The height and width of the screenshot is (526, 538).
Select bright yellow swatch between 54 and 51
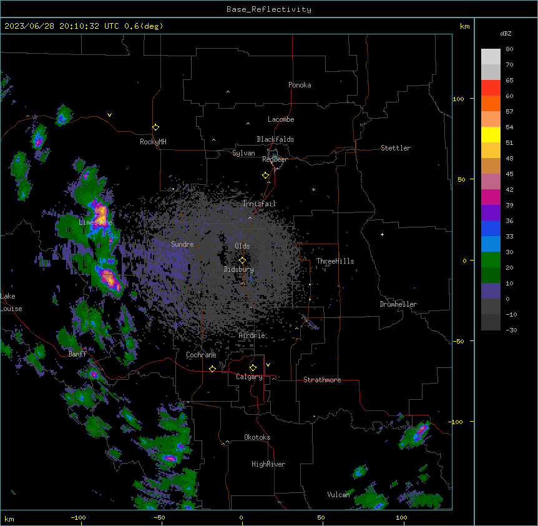tap(491, 134)
